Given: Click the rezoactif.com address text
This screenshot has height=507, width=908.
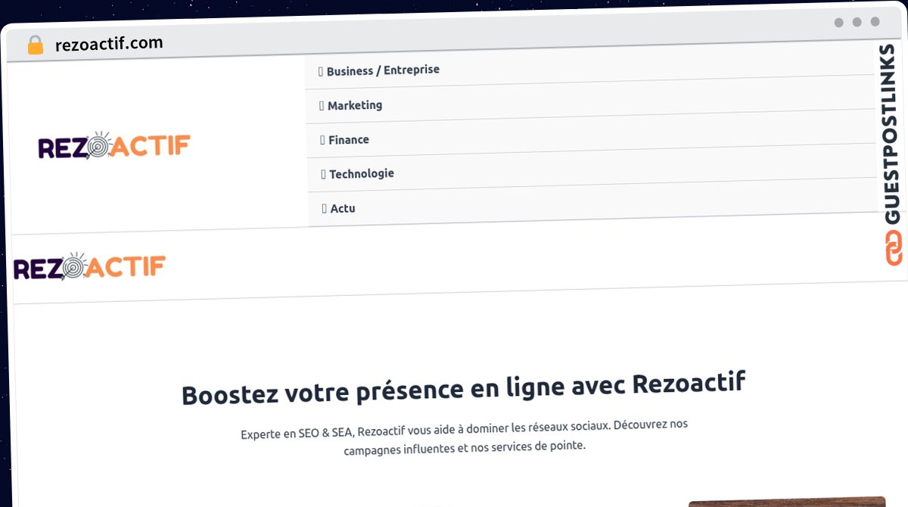Looking at the screenshot, I should pyautogui.click(x=109, y=44).
